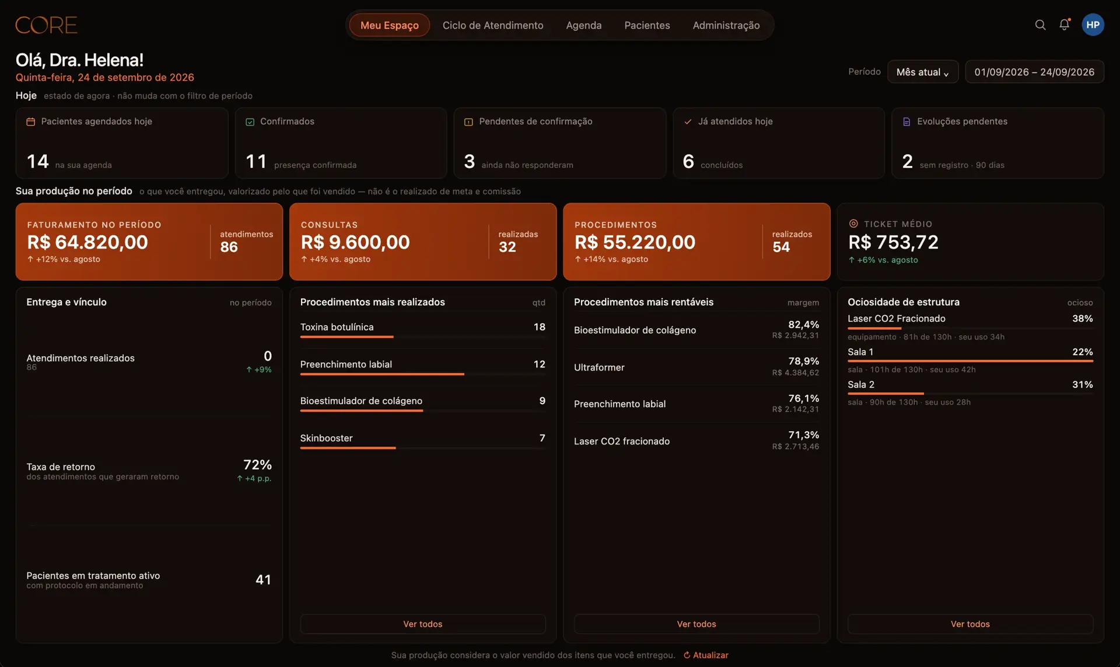Switch to the Meu Espaço tab
The image size is (1120, 667).
point(389,25)
